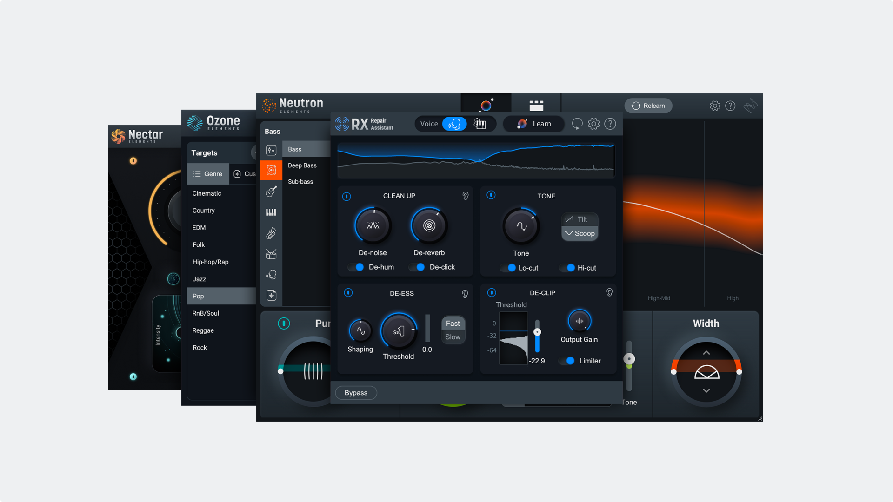The image size is (893, 502).
Task: Click the Bypass button
Action: (356, 393)
